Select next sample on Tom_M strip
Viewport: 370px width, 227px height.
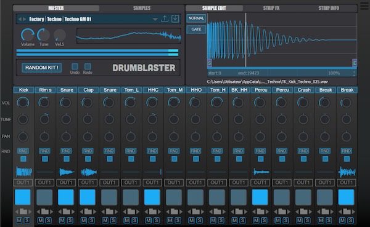pos(181,212)
